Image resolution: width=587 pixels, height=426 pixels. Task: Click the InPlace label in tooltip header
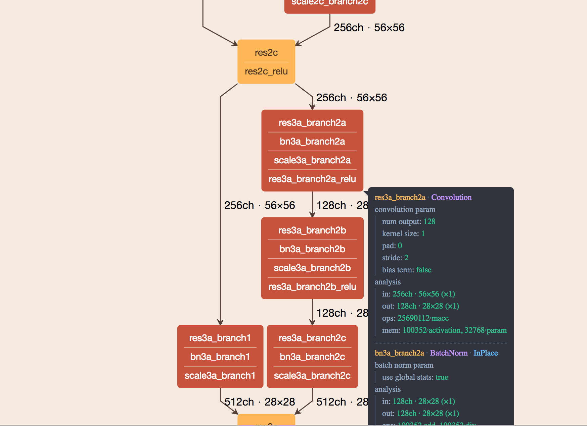coord(486,353)
